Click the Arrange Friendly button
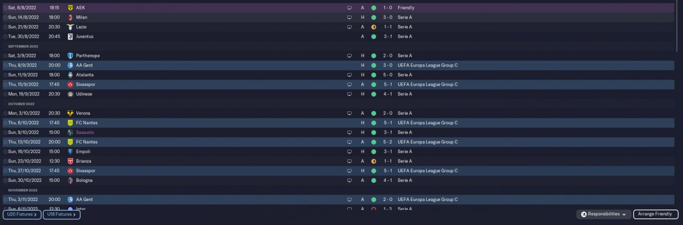Image resolution: width=683 pixels, height=225 pixels. click(x=655, y=214)
